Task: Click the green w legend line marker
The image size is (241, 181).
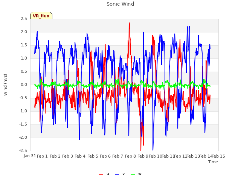Action: point(133,174)
